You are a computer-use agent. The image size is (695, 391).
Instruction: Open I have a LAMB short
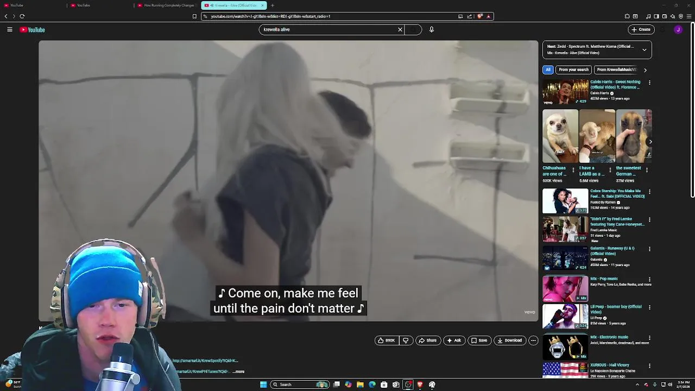tap(597, 136)
